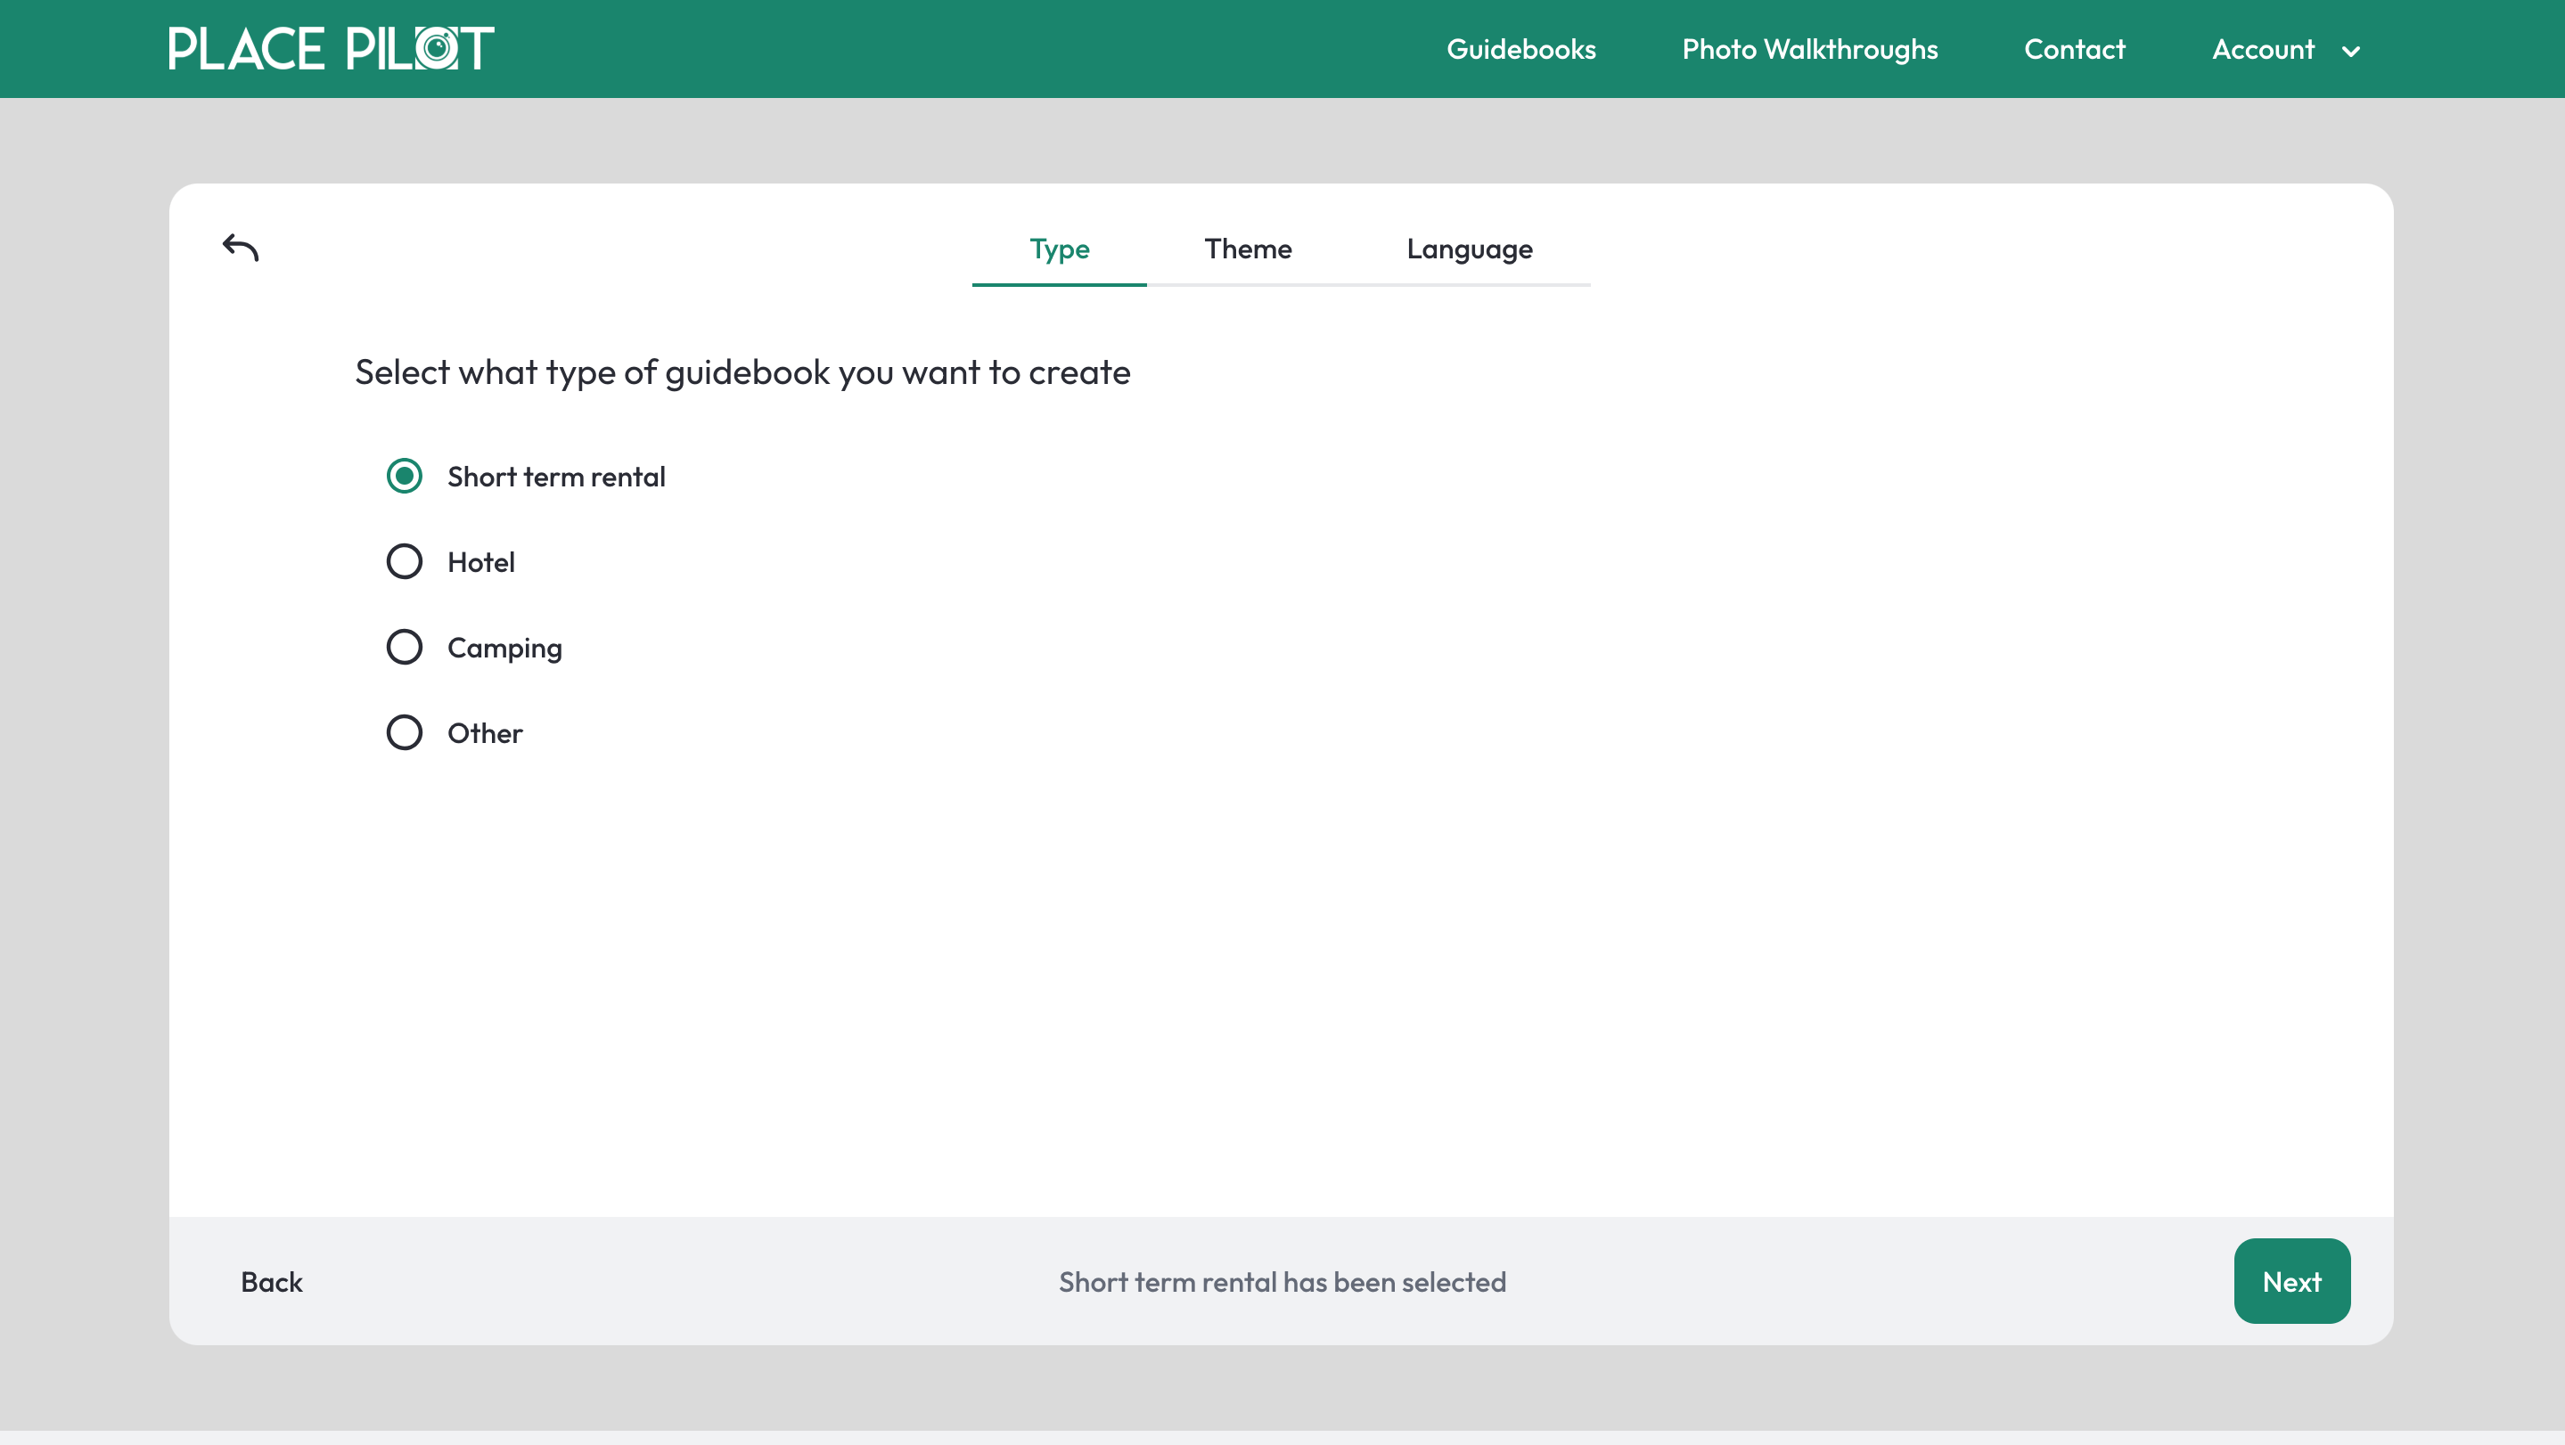
Task: Go to Photo Walkthroughs page
Action: point(1809,49)
